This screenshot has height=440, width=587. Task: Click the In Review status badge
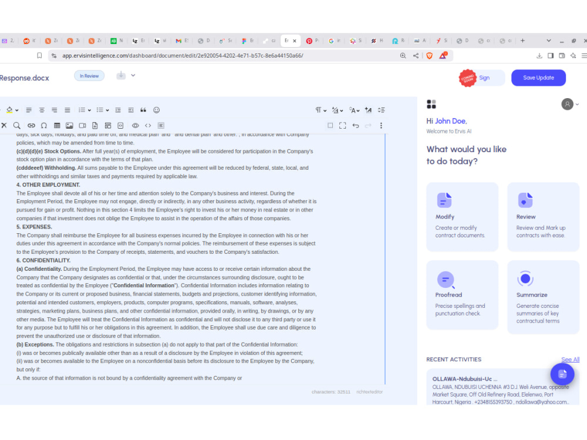point(89,76)
